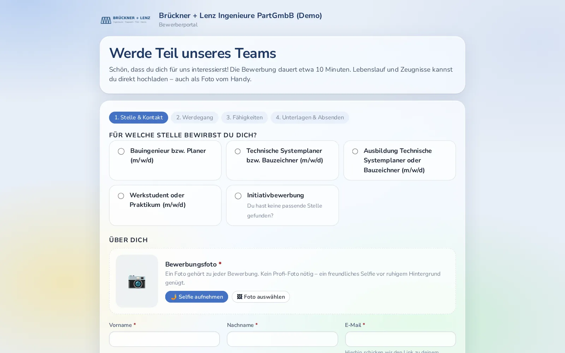The height and width of the screenshot is (353, 565).
Task: Focus the Nachname input field
Action: click(x=282, y=339)
